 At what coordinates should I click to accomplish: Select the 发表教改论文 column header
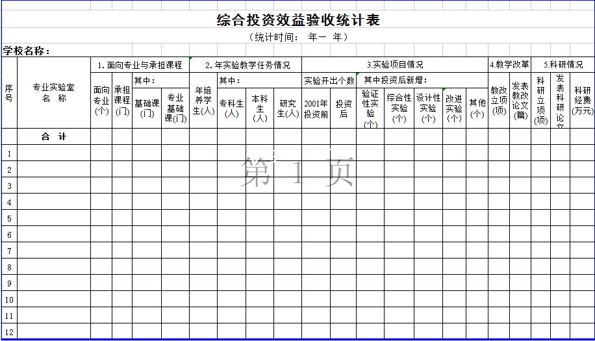520,101
